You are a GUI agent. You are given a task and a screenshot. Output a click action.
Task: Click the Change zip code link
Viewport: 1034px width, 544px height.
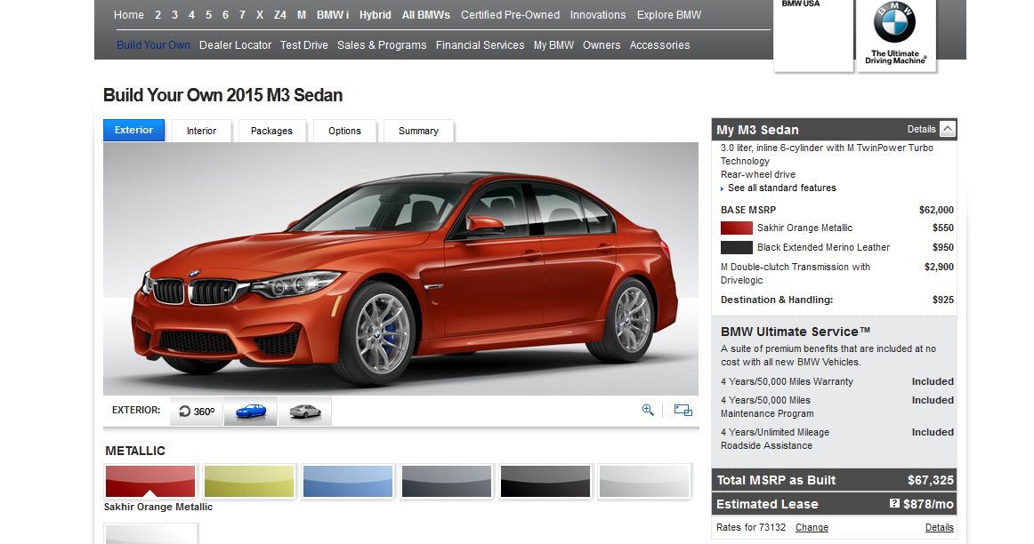(812, 528)
